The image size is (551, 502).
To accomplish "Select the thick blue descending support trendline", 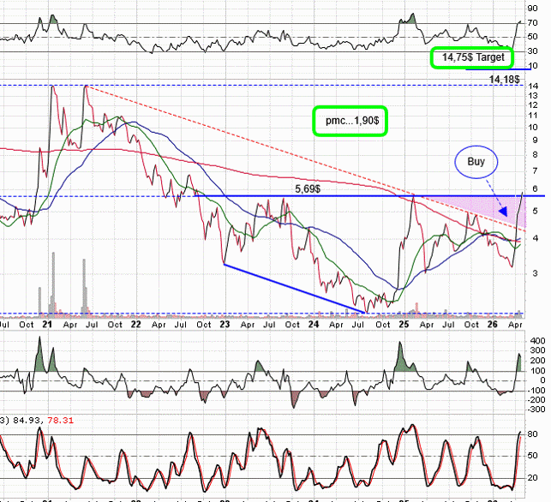I will [x=295, y=288].
